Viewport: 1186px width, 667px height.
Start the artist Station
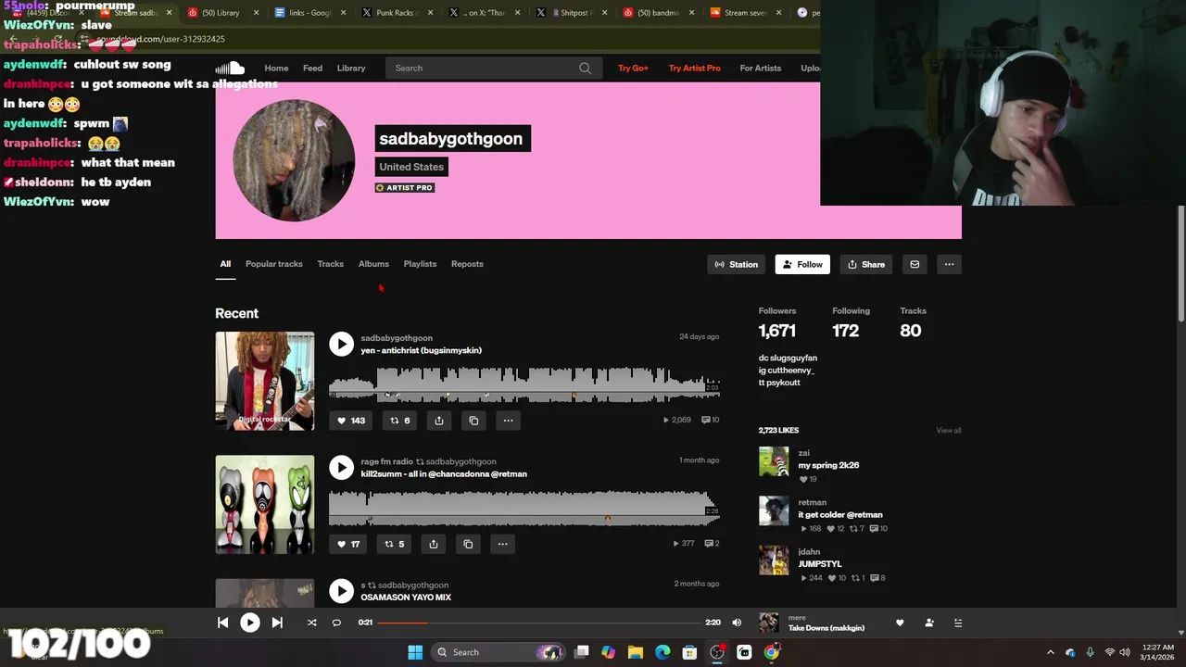pos(737,264)
